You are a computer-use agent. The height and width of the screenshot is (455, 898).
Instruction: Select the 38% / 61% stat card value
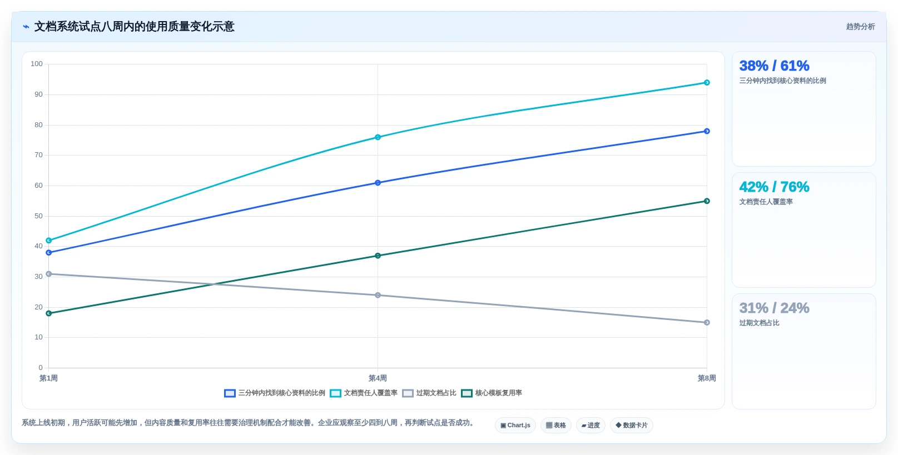[774, 66]
